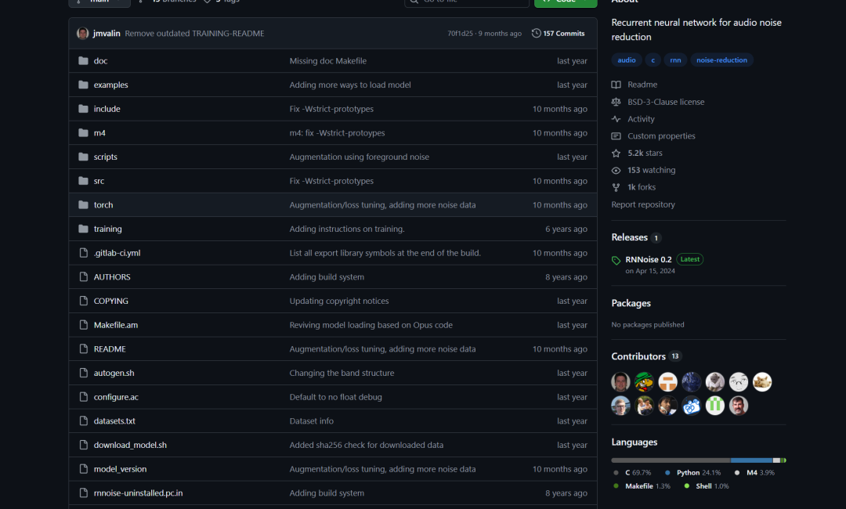
Task: Open the datasets.txt file link
Action: pos(114,421)
